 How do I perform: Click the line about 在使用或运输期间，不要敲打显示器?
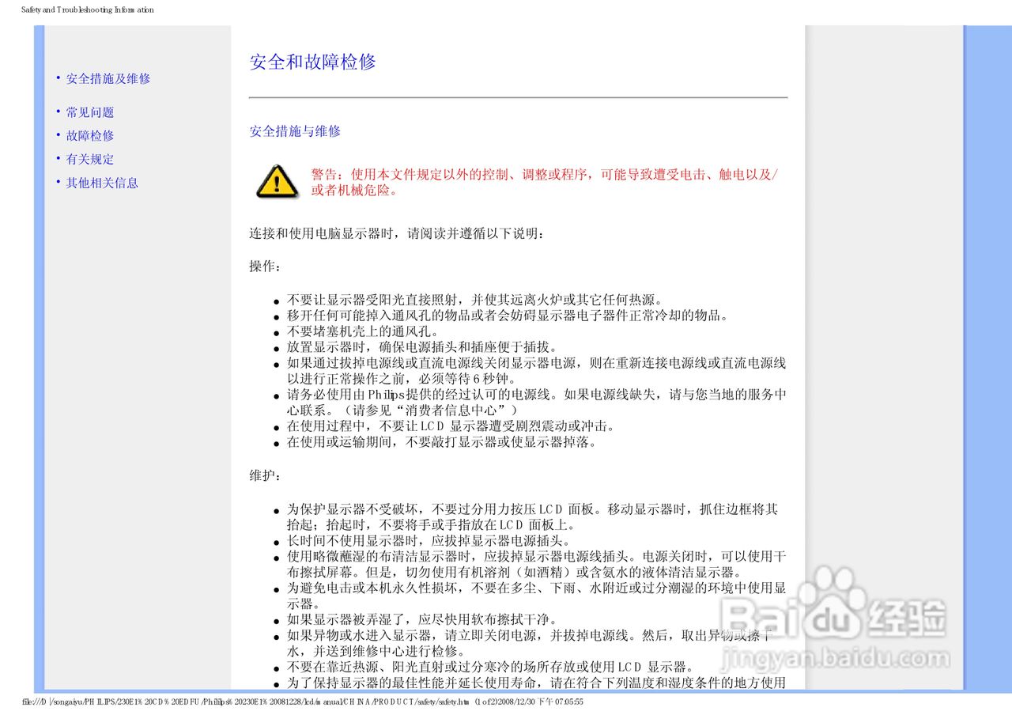point(441,441)
